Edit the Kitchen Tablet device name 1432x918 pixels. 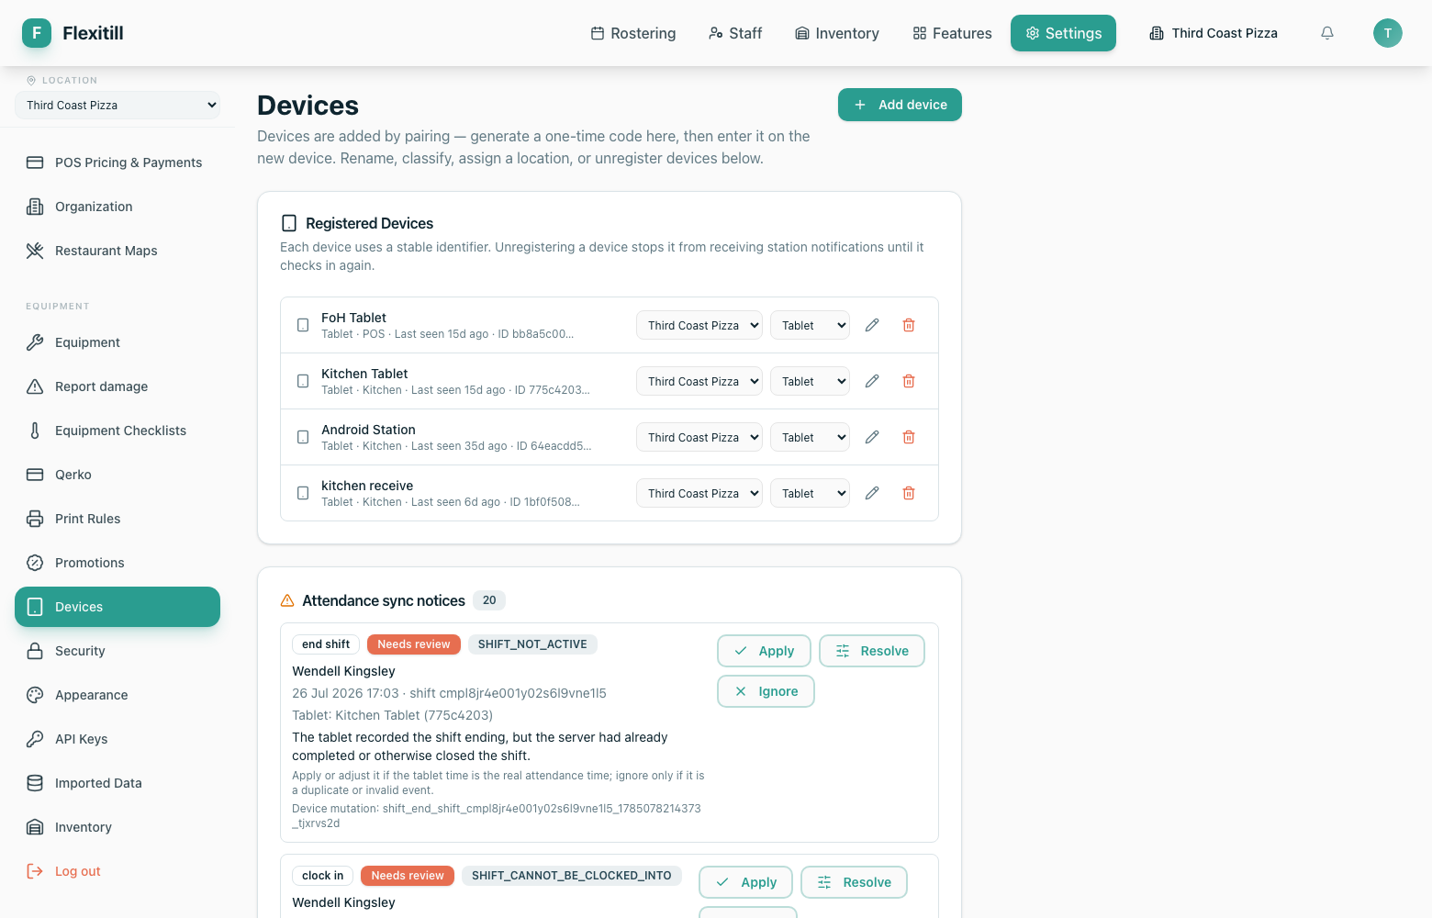click(x=872, y=381)
